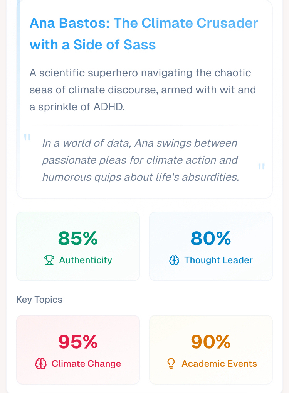
Task: Click the 85% Authenticity score value
Action: click(78, 239)
